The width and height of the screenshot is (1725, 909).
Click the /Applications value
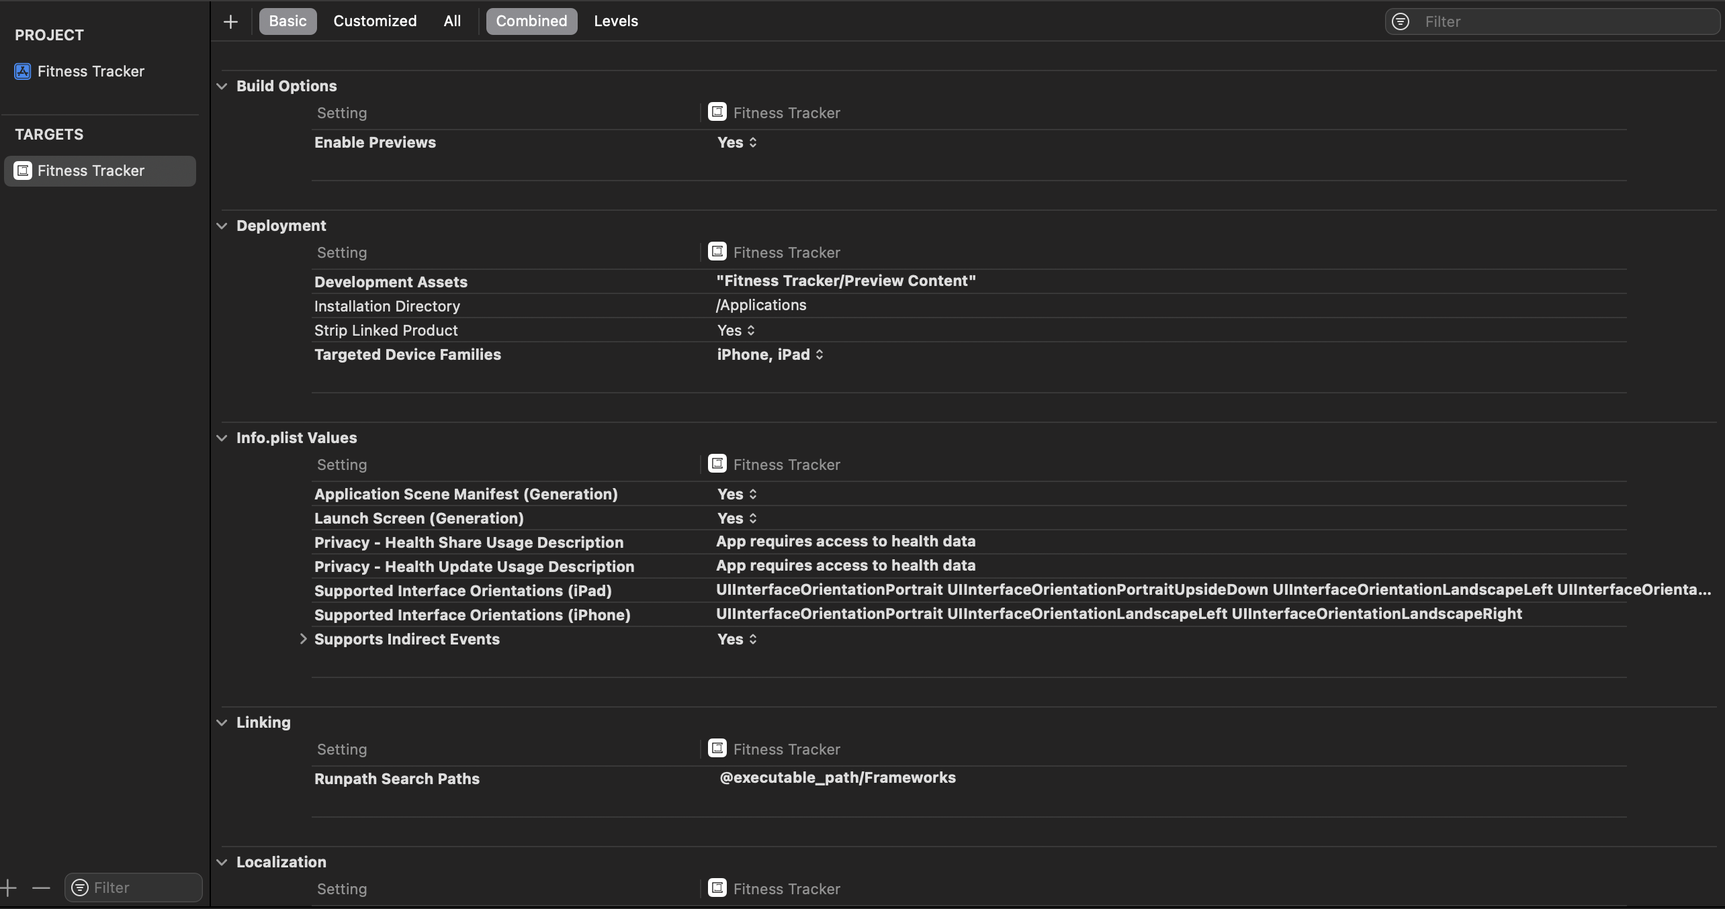pos(761,305)
